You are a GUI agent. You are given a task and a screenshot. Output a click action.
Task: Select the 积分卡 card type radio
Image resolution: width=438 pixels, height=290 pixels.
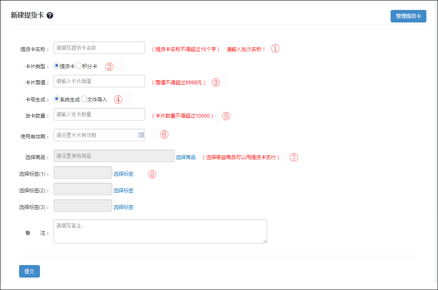[x=79, y=66]
